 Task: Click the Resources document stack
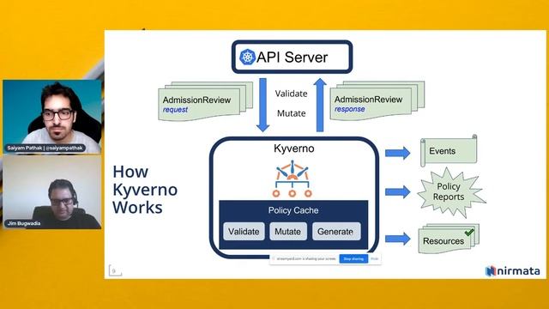(449, 239)
